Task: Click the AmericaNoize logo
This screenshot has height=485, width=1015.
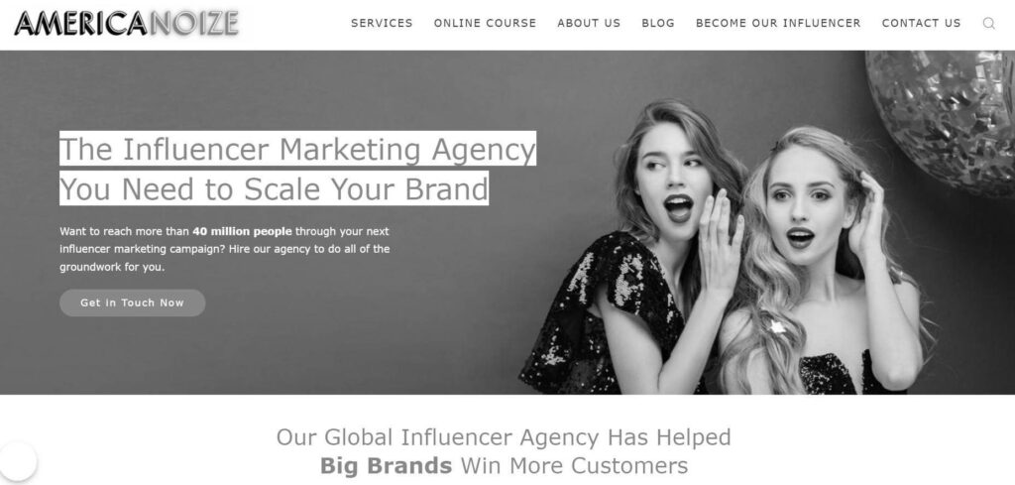Action: [126, 24]
